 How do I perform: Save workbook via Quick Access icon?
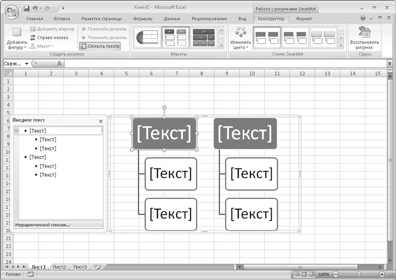[x=27, y=8]
